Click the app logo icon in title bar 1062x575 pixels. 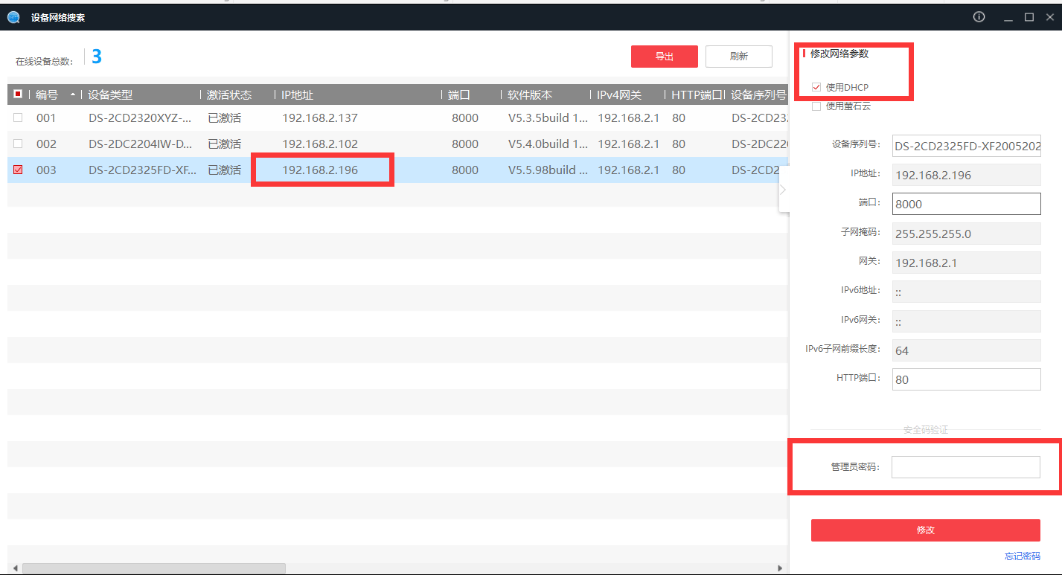(x=13, y=17)
